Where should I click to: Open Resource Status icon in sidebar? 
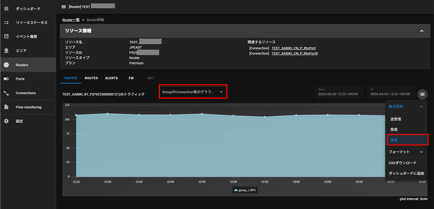coord(6,23)
